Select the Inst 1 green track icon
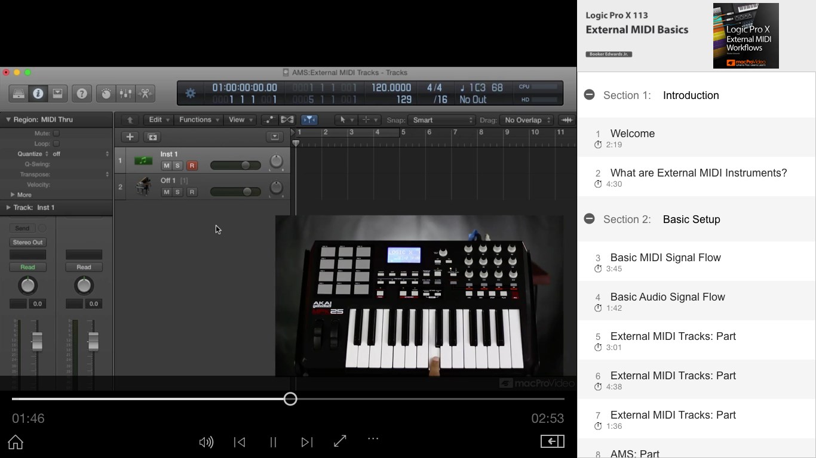 tap(143, 161)
